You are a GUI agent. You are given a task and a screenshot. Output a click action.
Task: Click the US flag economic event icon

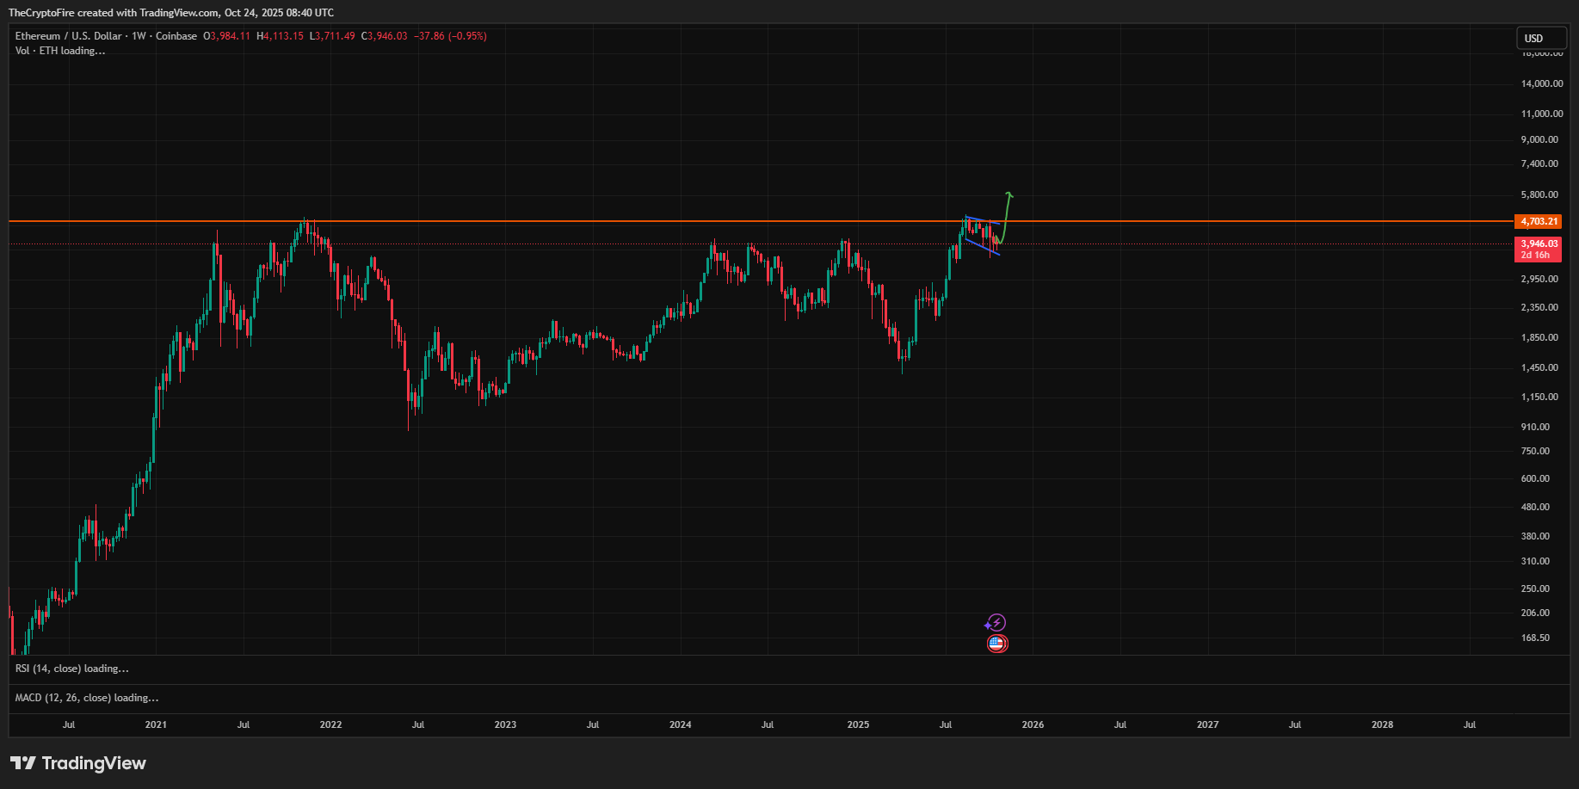point(996,644)
